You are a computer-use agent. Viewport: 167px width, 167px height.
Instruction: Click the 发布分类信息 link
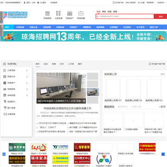[x=130, y=3]
